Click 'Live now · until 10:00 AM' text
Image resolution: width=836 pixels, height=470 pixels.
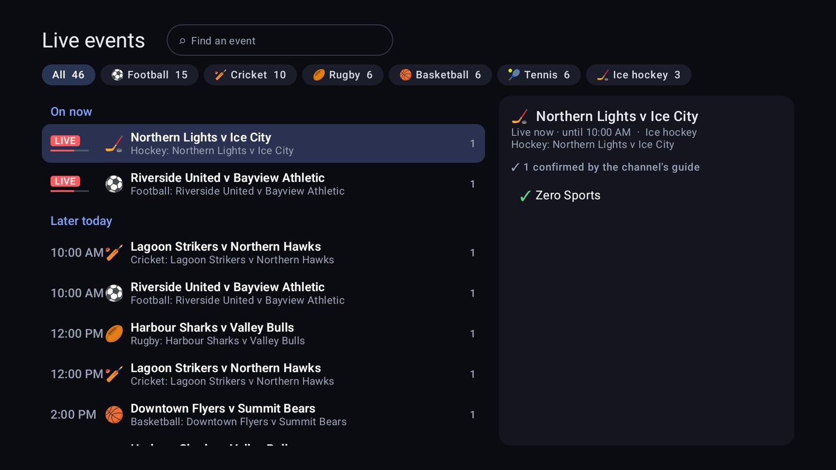click(x=571, y=132)
